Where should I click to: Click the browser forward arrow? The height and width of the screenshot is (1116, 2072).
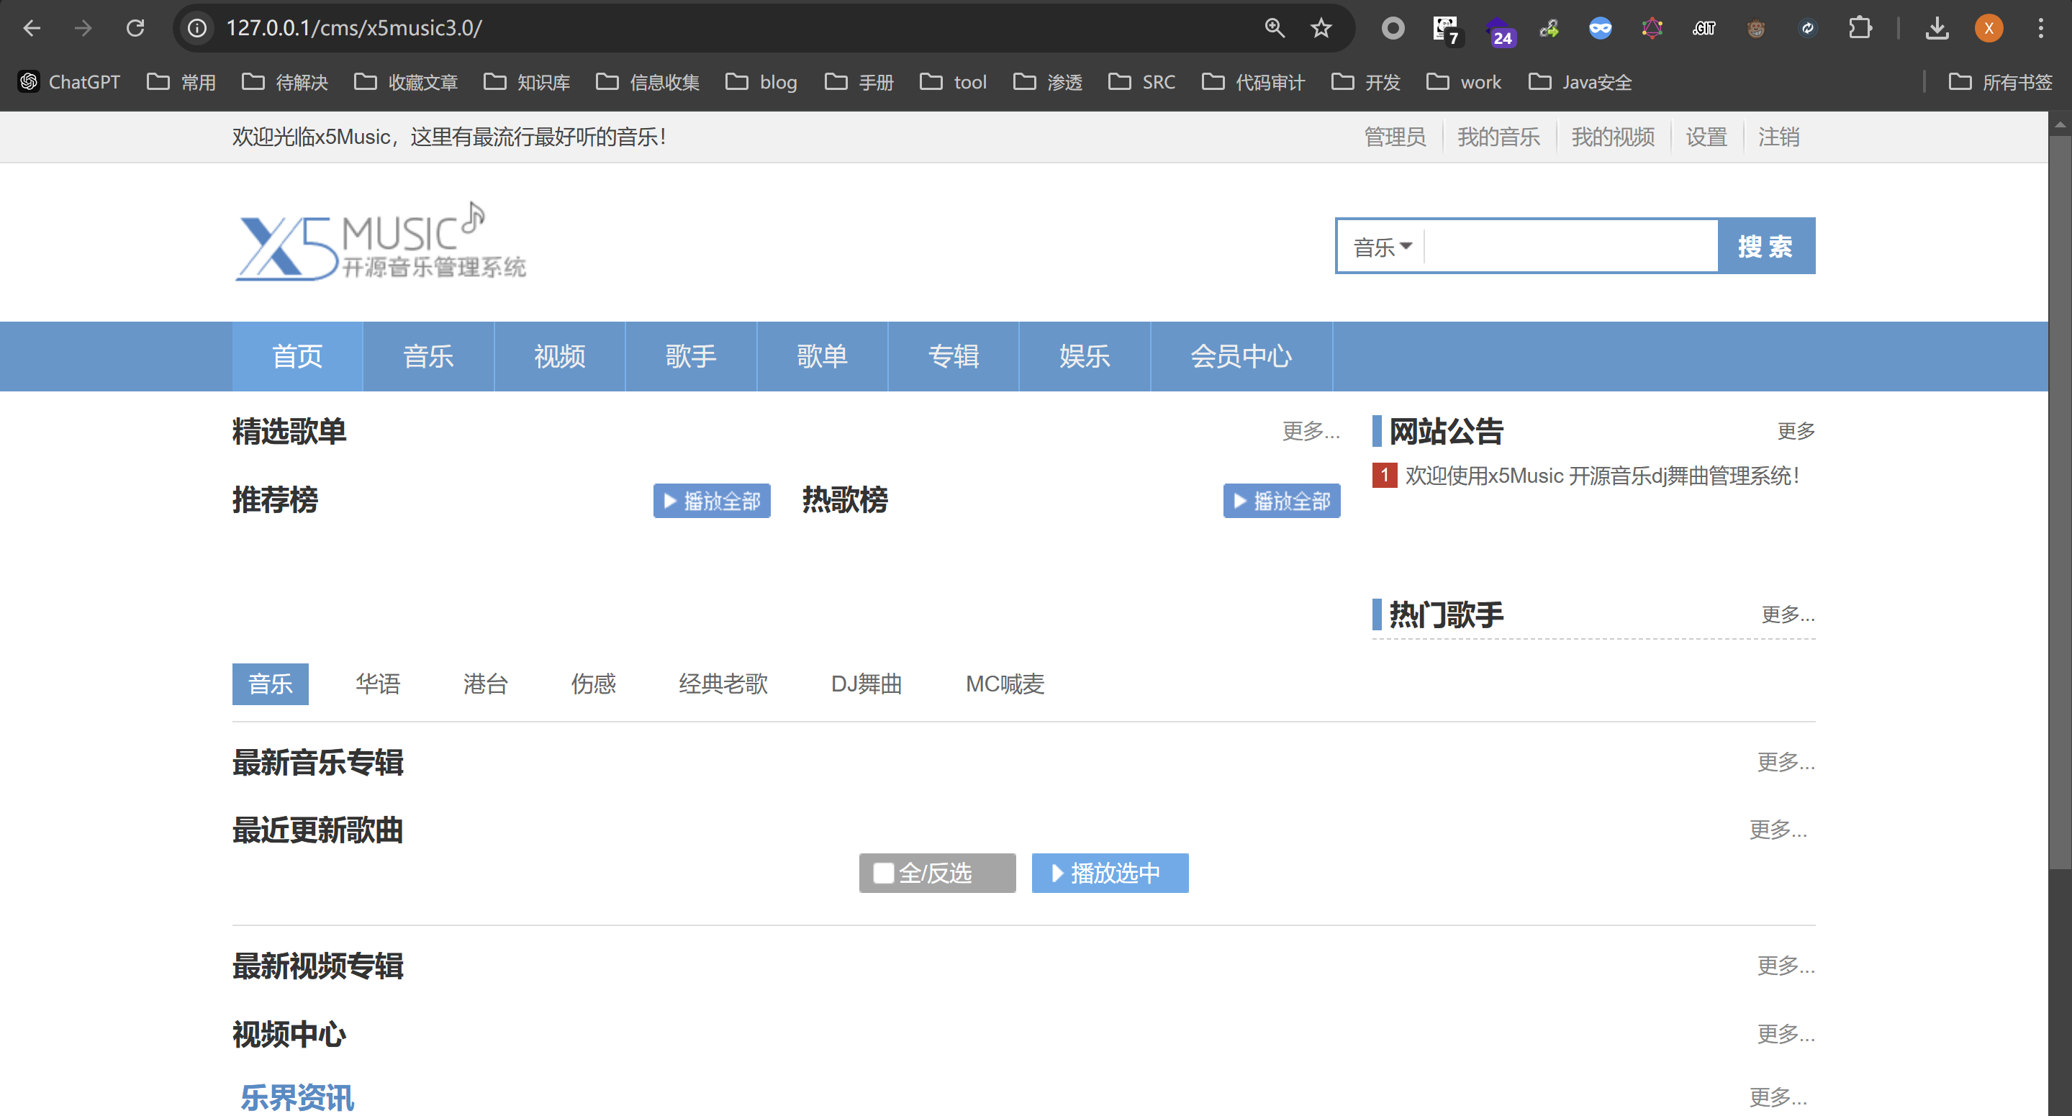pos(83,28)
